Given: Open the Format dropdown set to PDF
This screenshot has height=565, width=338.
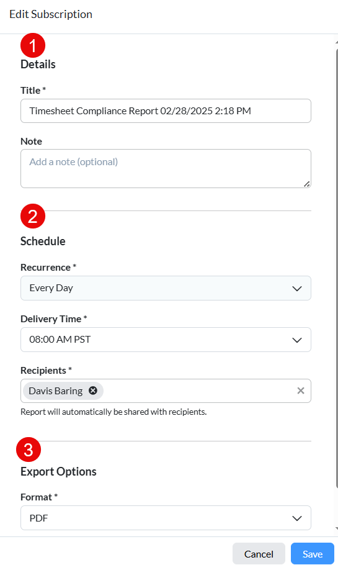Looking at the screenshot, I should 166,518.
